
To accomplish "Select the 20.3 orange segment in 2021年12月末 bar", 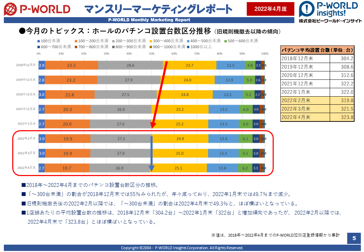I will tap(68, 109).
